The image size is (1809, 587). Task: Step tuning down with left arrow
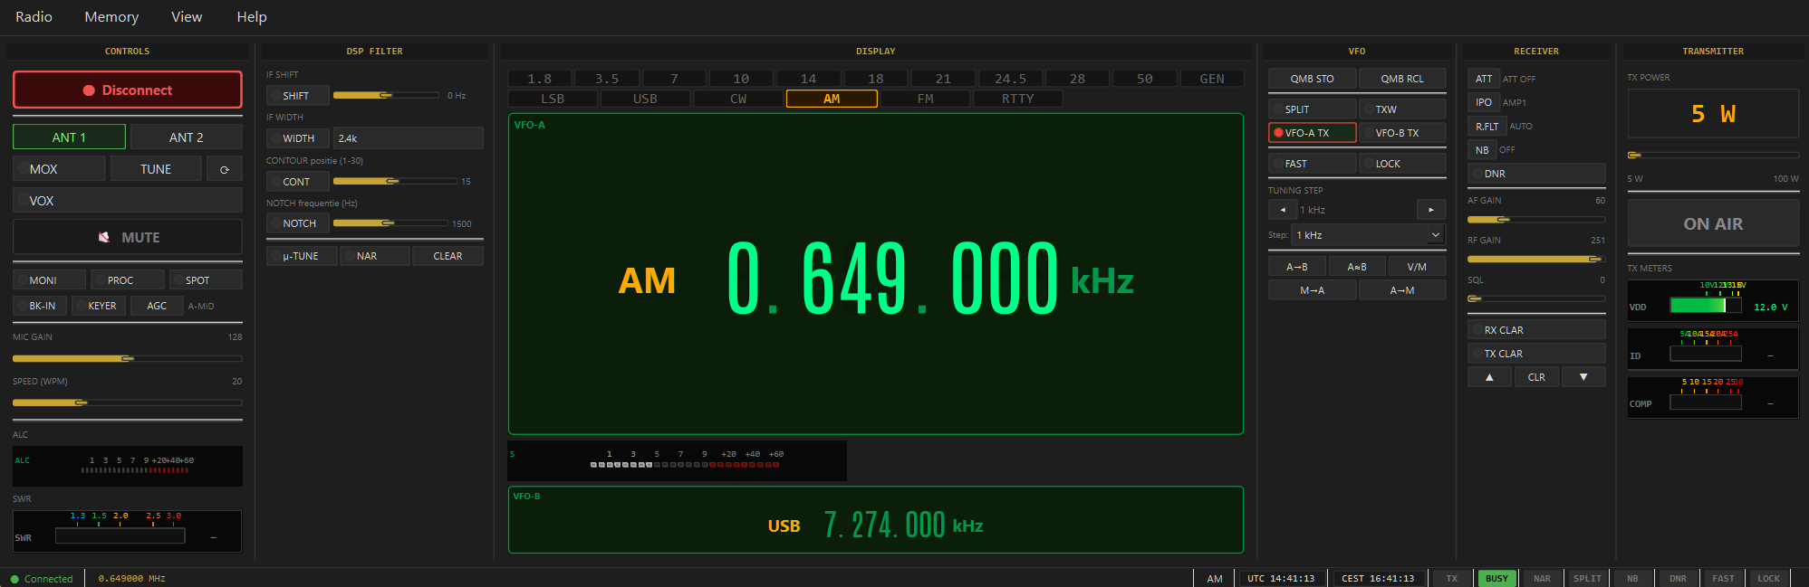[x=1283, y=210]
